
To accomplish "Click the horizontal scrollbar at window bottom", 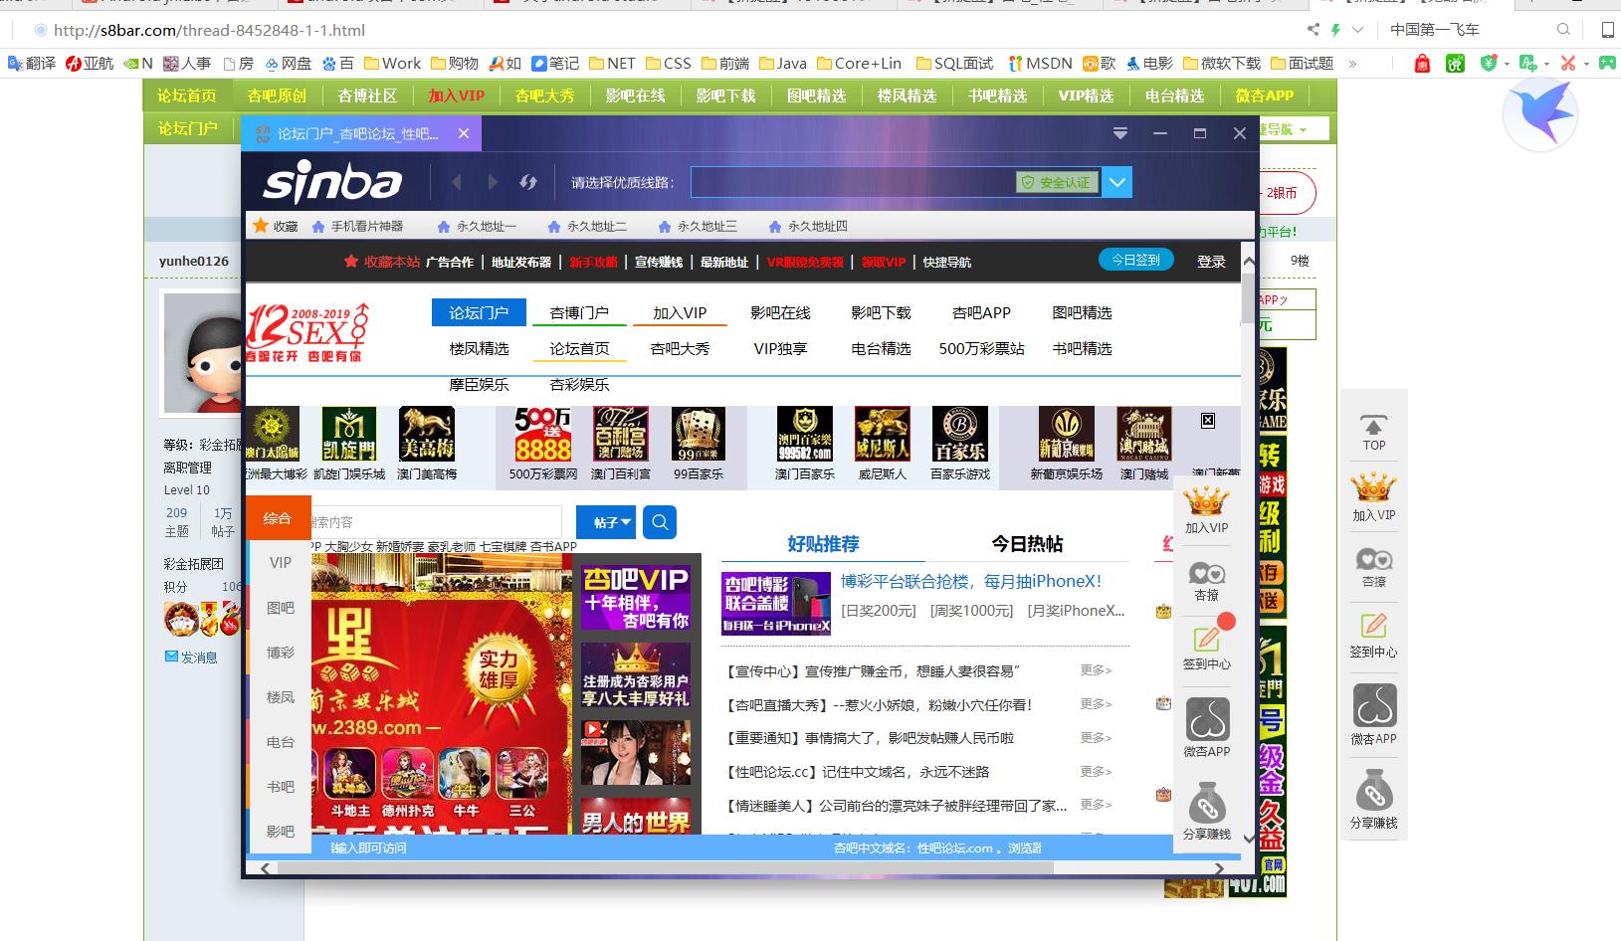I will [x=665, y=868].
